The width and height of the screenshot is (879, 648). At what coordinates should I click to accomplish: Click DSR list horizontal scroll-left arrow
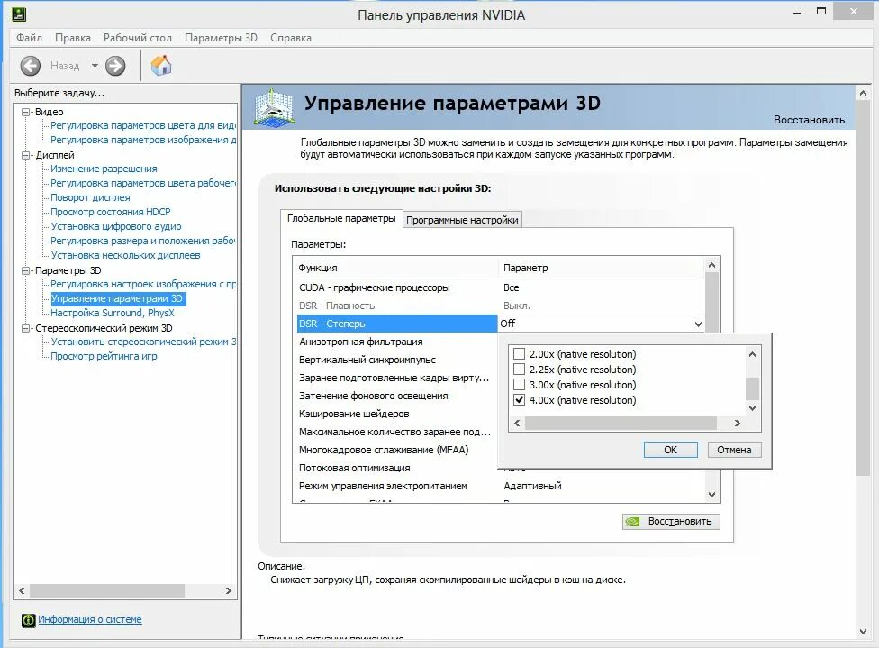point(517,423)
